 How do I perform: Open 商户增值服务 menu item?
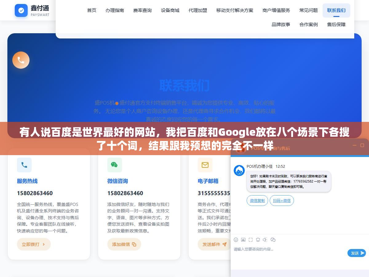point(276,10)
